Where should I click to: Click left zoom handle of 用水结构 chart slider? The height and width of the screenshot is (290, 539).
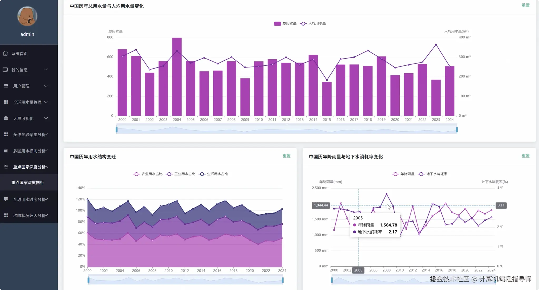point(88,280)
